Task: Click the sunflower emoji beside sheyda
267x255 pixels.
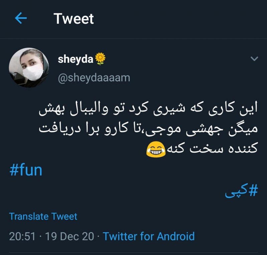Action: click(x=100, y=59)
